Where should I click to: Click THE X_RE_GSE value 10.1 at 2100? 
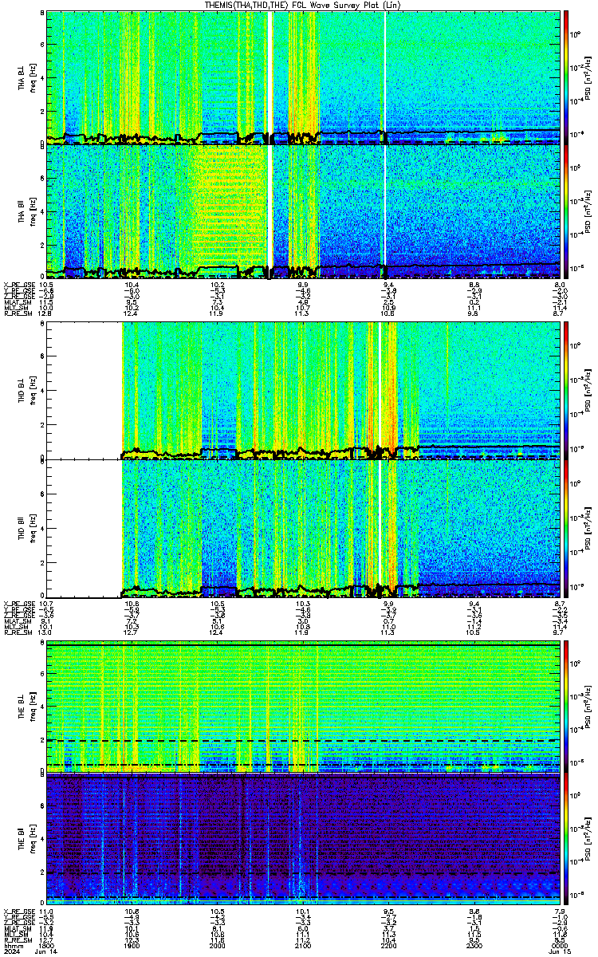303,910
